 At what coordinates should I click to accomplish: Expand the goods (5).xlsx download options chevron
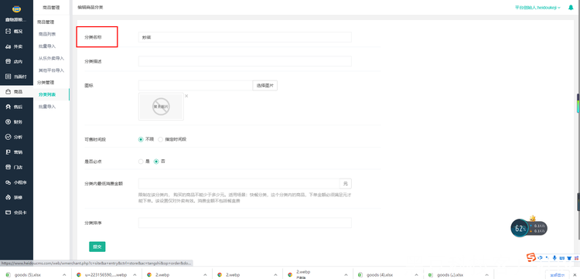64,275
